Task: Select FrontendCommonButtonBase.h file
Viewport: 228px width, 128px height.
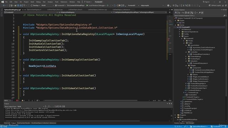Action: tap(205, 70)
